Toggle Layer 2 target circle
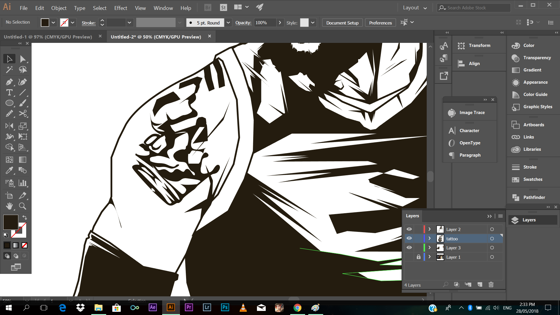560x315 pixels. pos(492,229)
